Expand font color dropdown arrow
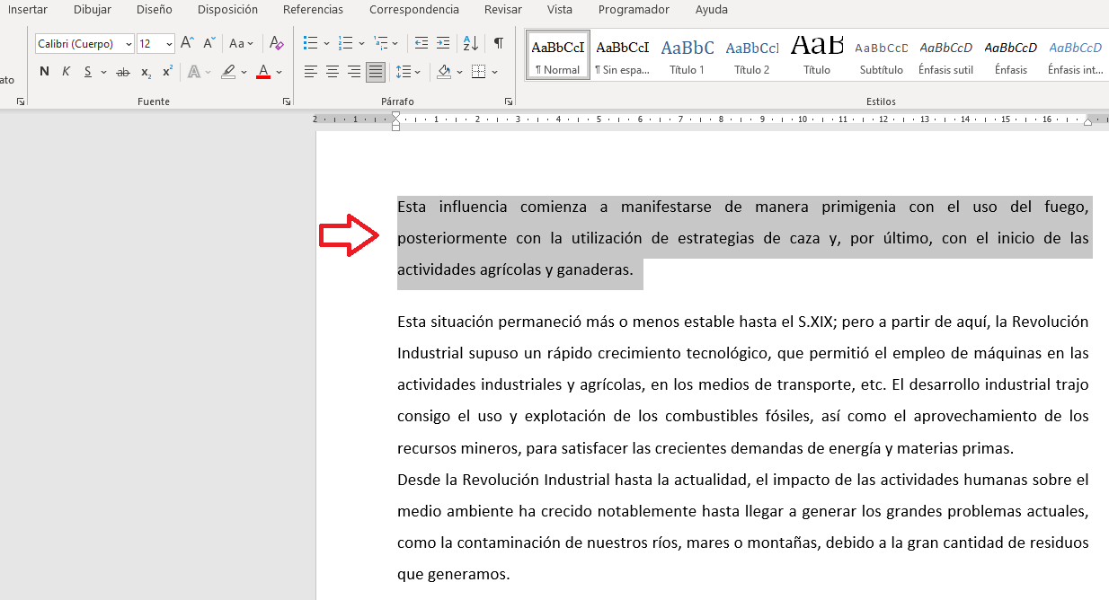Screen dimensions: 1109x600 (279, 72)
